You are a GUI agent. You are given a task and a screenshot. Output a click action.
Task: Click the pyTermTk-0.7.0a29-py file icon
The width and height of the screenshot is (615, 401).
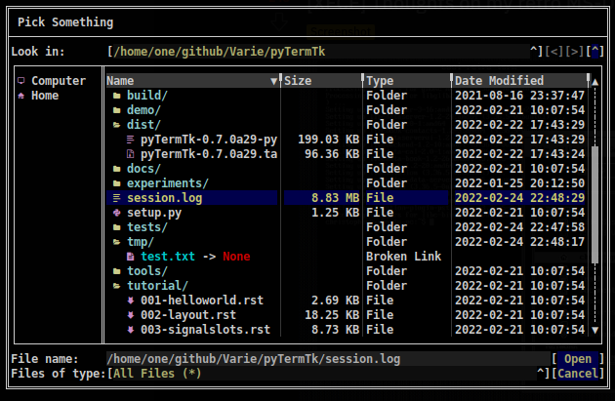pos(130,140)
